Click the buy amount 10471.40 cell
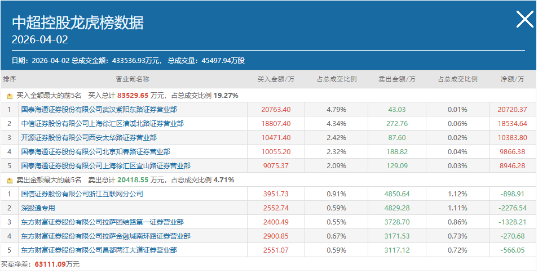 [276, 138]
